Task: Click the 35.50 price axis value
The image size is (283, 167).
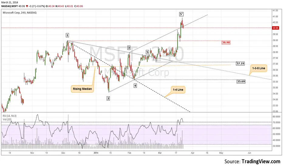Action: (x=275, y=82)
